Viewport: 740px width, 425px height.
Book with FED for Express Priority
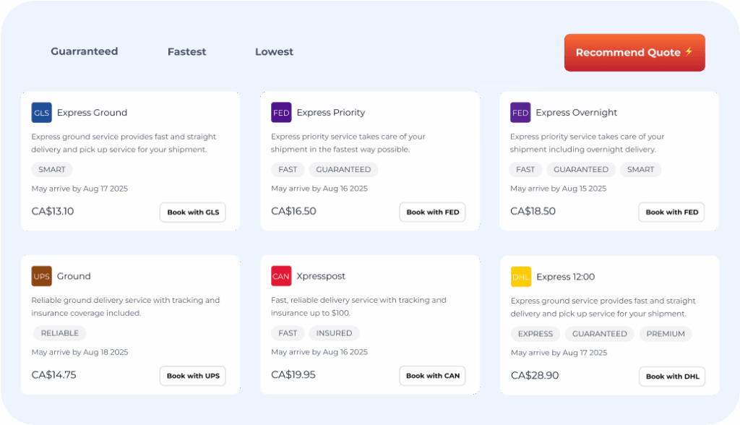click(432, 212)
